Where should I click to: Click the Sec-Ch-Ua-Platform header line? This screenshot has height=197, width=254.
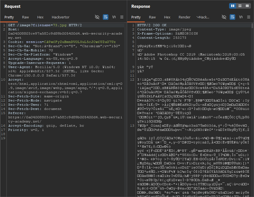(41, 54)
